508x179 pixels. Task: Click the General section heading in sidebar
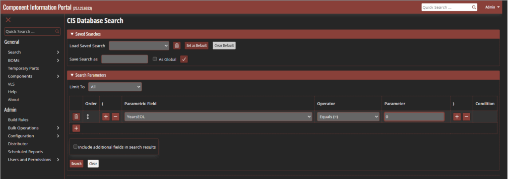click(12, 42)
